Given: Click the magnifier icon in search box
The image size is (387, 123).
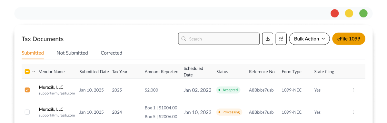Looking at the screenshot, I should tap(184, 39).
